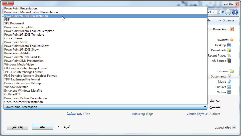241x136 pixels.
Task: Open Microsoft PowerPoint folder icon
Action: pyautogui.click(x=232, y=29)
